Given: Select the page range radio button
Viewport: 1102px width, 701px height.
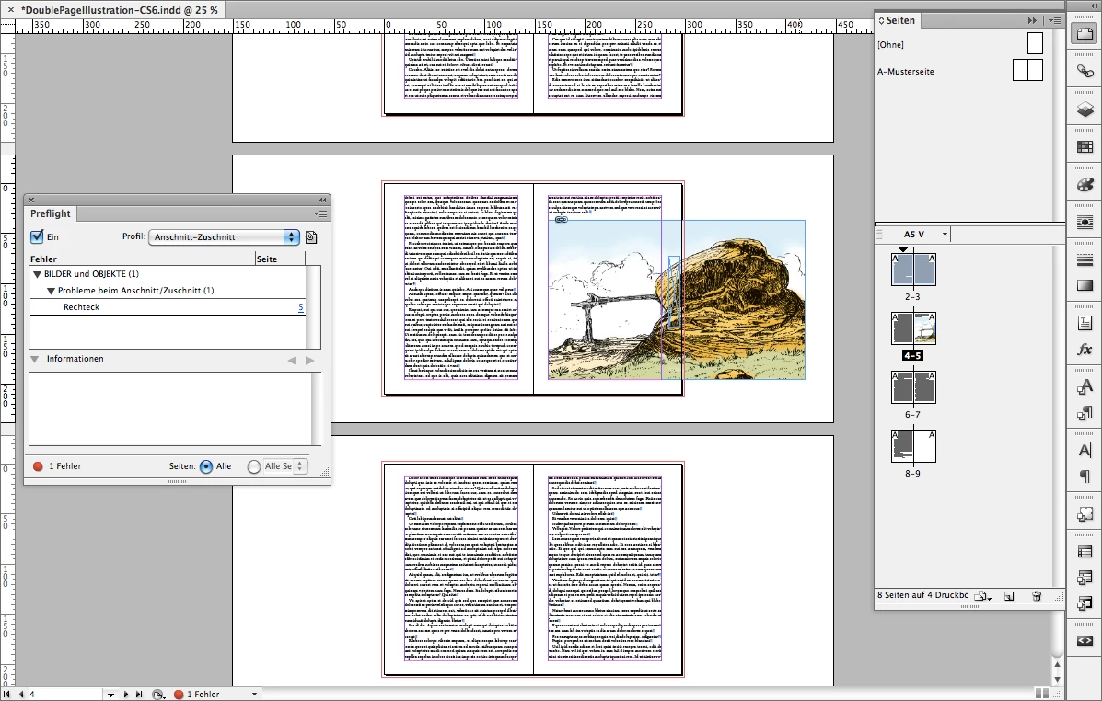Looking at the screenshot, I should tap(254, 466).
